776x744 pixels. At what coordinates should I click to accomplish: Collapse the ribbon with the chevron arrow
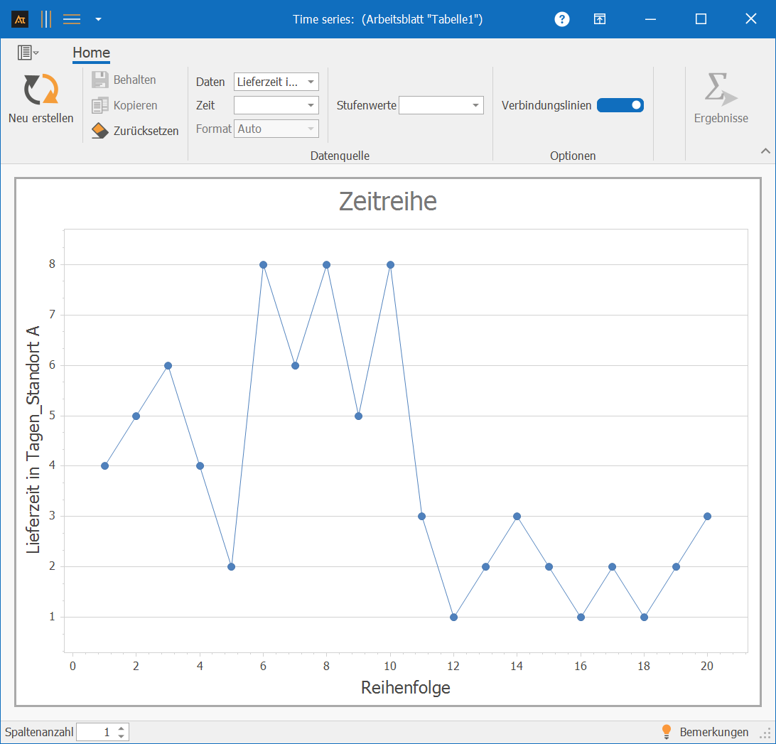click(x=765, y=151)
